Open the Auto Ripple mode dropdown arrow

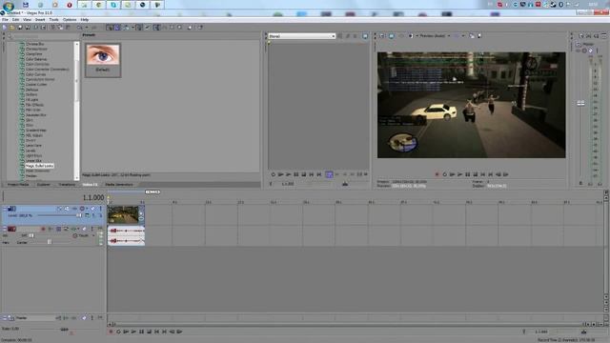(x=132, y=28)
